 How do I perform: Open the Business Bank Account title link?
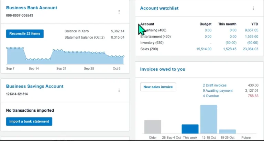[32, 8]
